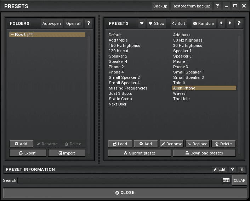Click the presets list vertical scrollbar

[239, 95]
